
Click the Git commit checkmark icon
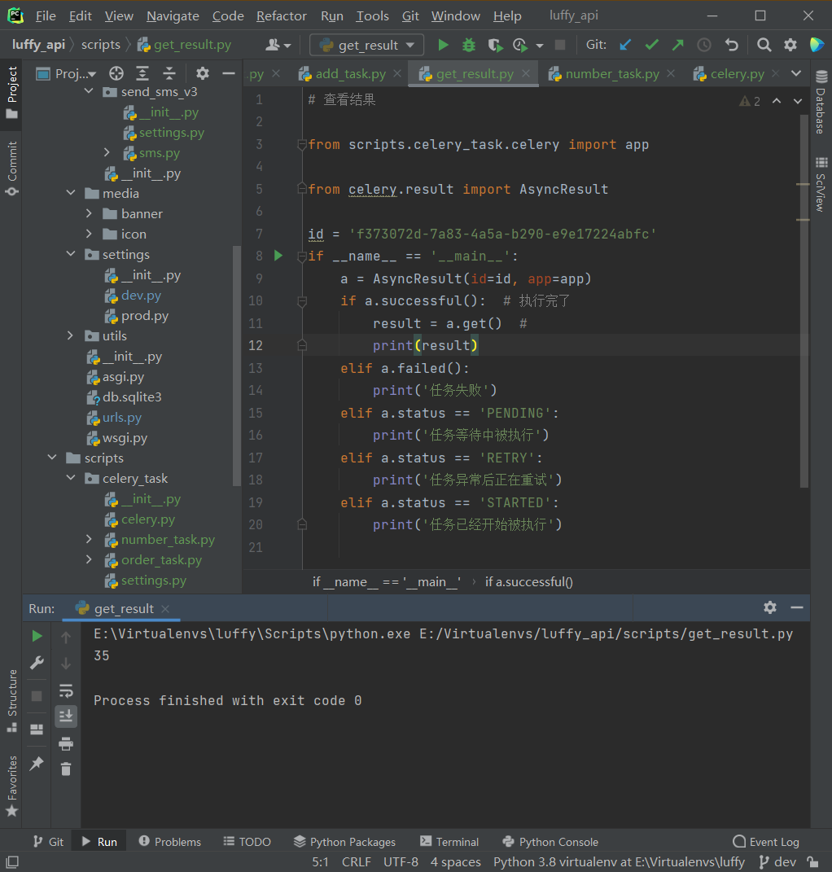pyautogui.click(x=651, y=45)
